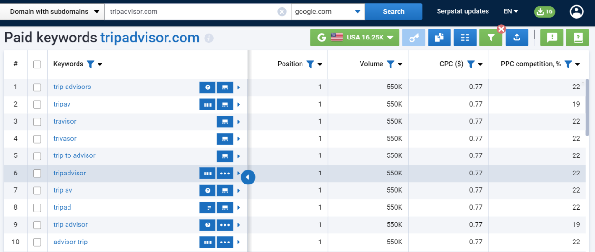This screenshot has height=252, width=595.
Task: Check the box for trivasor row
Action: [x=37, y=139]
